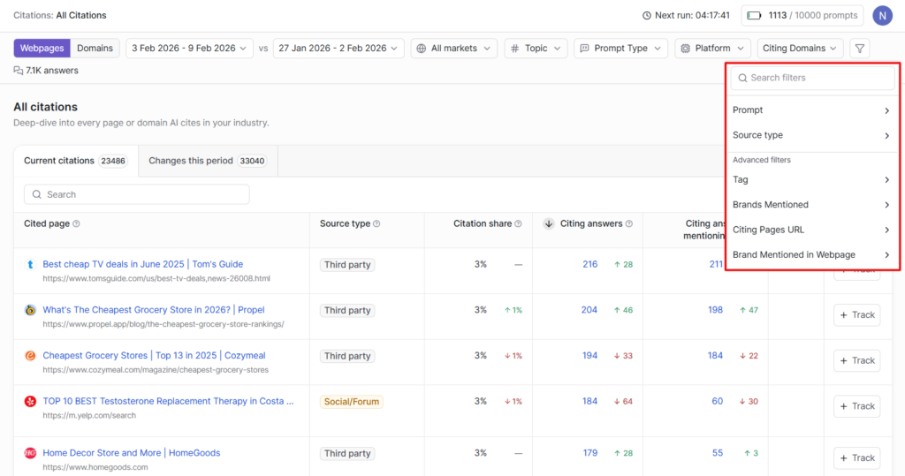The image size is (905, 476).
Task: Click citing answers value 179
Action: pyautogui.click(x=589, y=453)
